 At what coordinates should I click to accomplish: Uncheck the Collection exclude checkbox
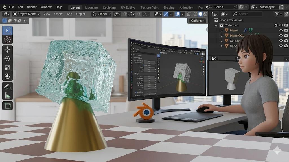click(276, 25)
